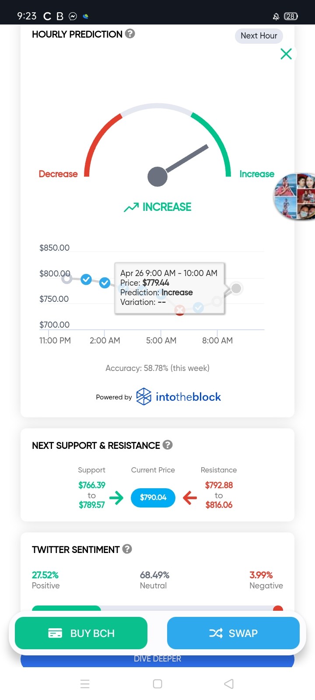
Task: Tap the floating photo chat head bubble
Action: pyautogui.click(x=294, y=196)
